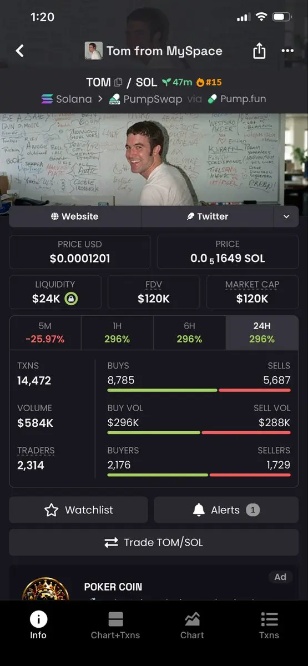
Task: Open the three-dot more options menu
Action: [x=287, y=51]
